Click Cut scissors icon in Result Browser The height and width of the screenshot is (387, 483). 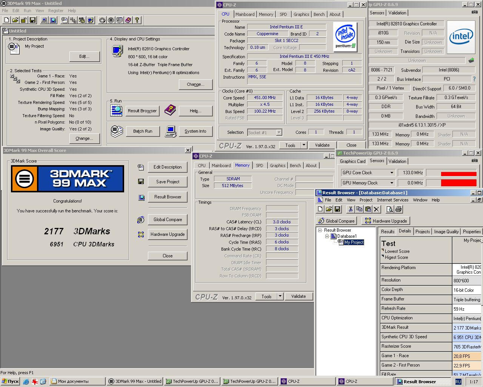pyautogui.click(x=351, y=209)
